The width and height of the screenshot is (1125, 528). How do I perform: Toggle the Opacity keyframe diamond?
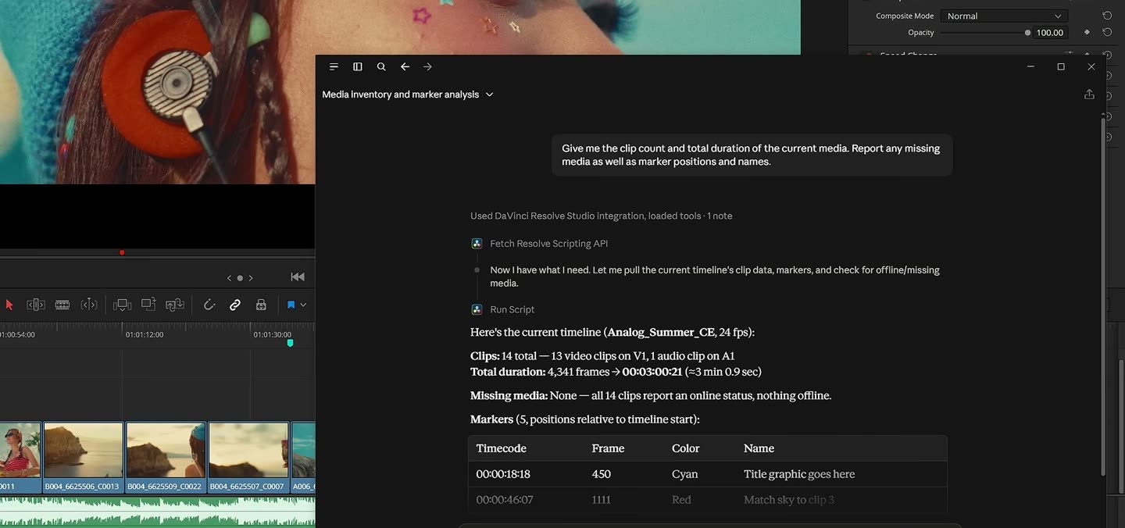1087,32
